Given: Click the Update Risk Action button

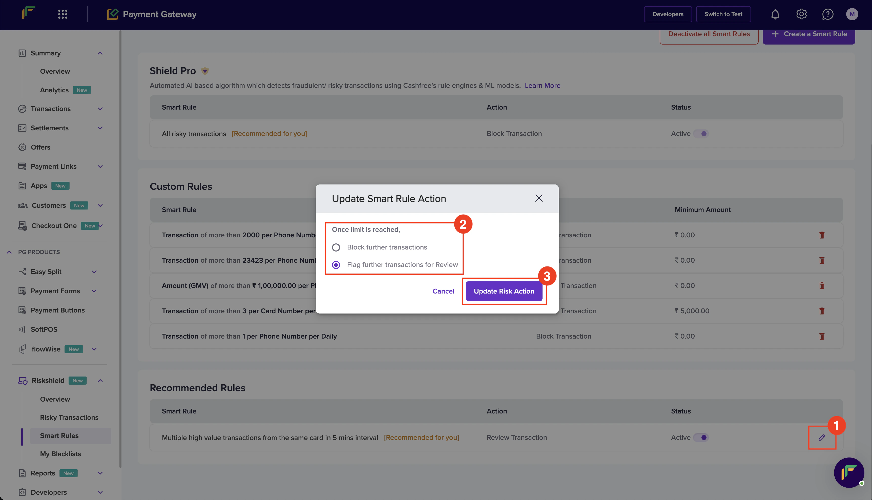Looking at the screenshot, I should tap(504, 291).
